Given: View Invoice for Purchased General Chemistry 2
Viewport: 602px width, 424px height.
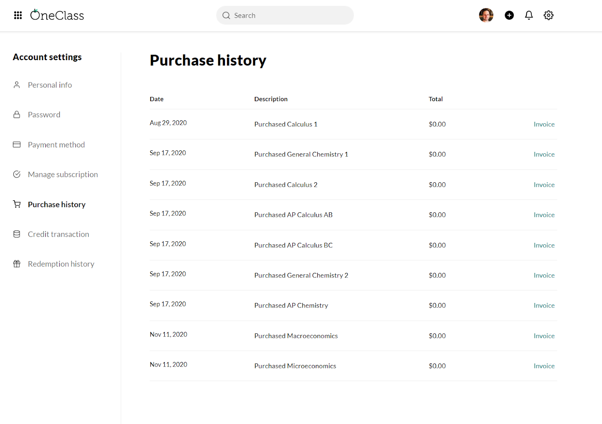Looking at the screenshot, I should coord(544,276).
